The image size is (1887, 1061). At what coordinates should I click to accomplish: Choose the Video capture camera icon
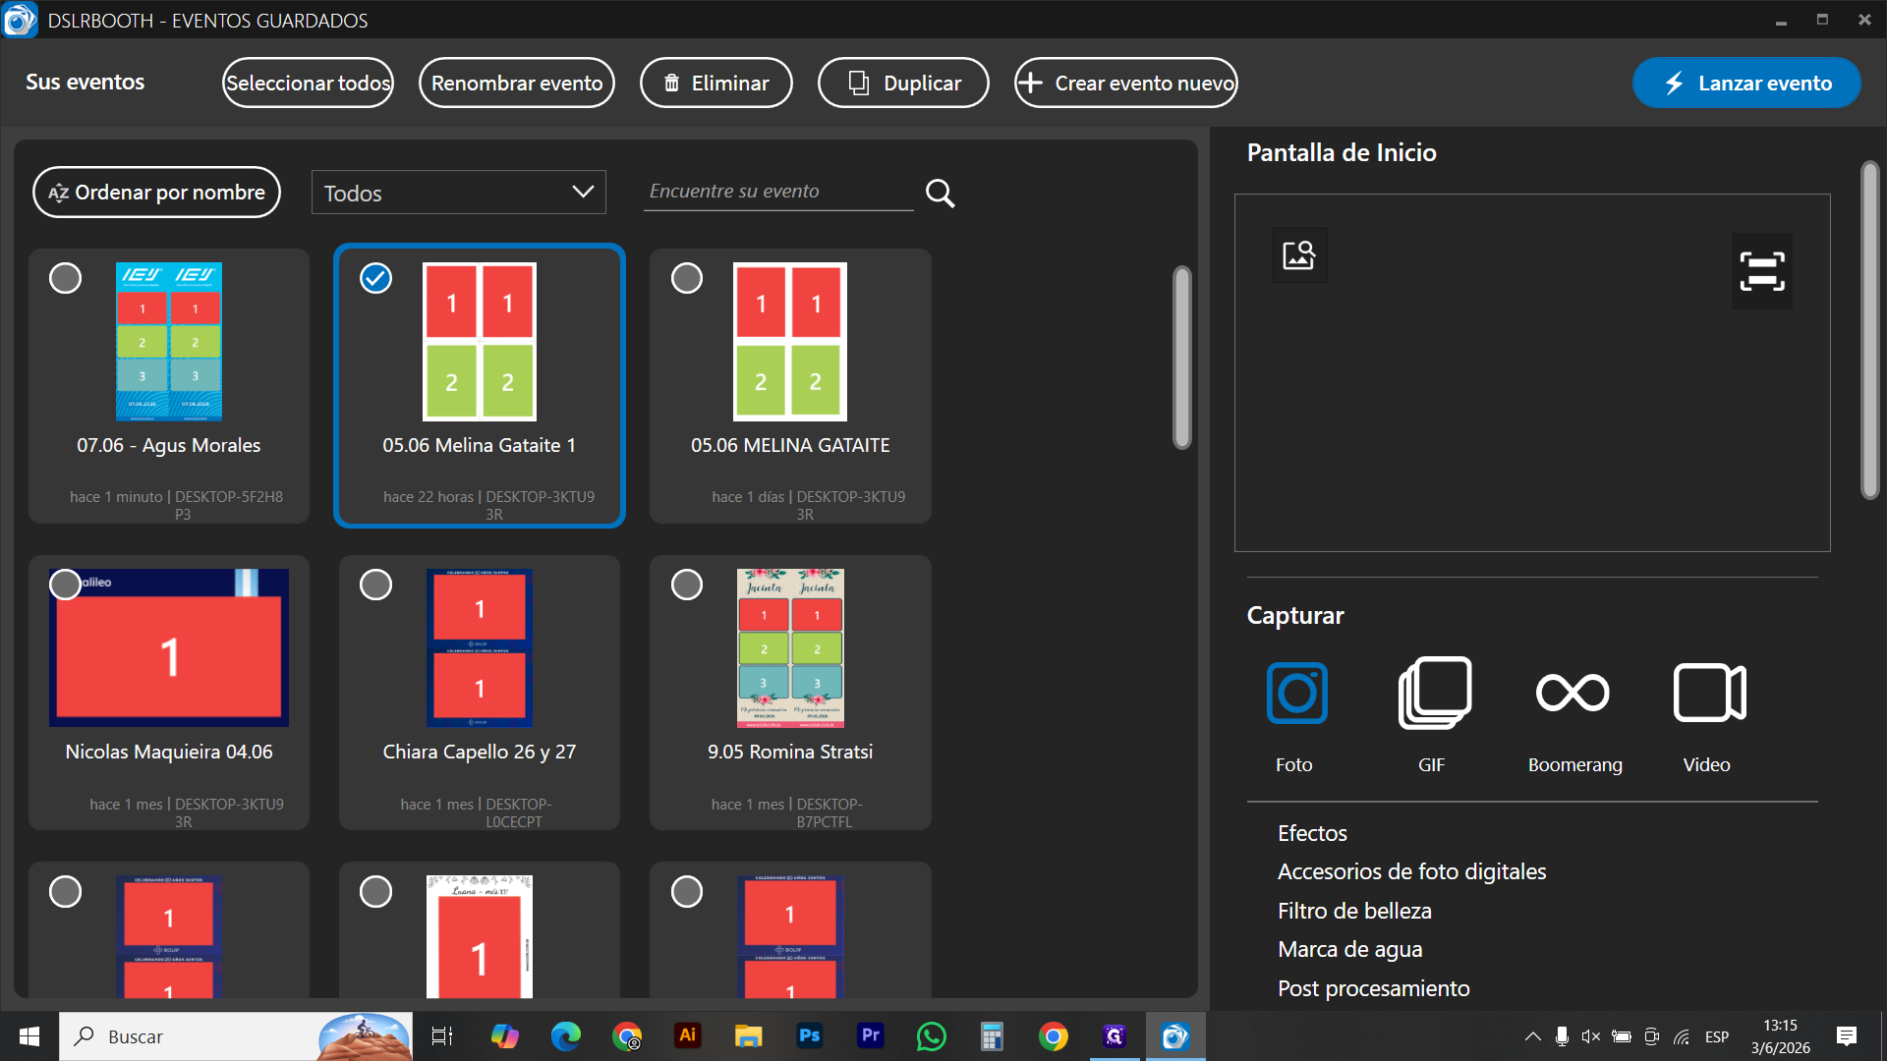1709,693
